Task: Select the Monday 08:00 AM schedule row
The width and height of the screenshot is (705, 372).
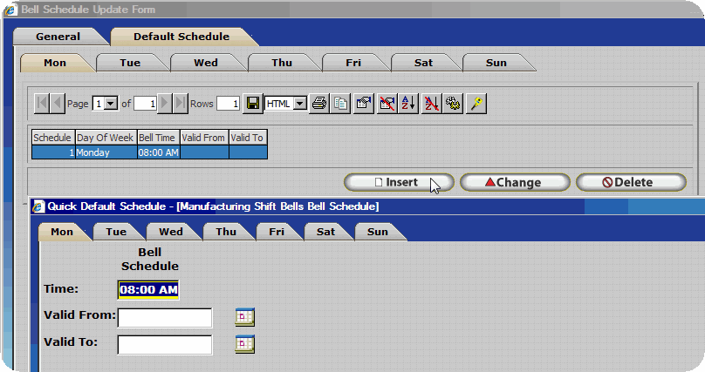Action: coord(148,152)
